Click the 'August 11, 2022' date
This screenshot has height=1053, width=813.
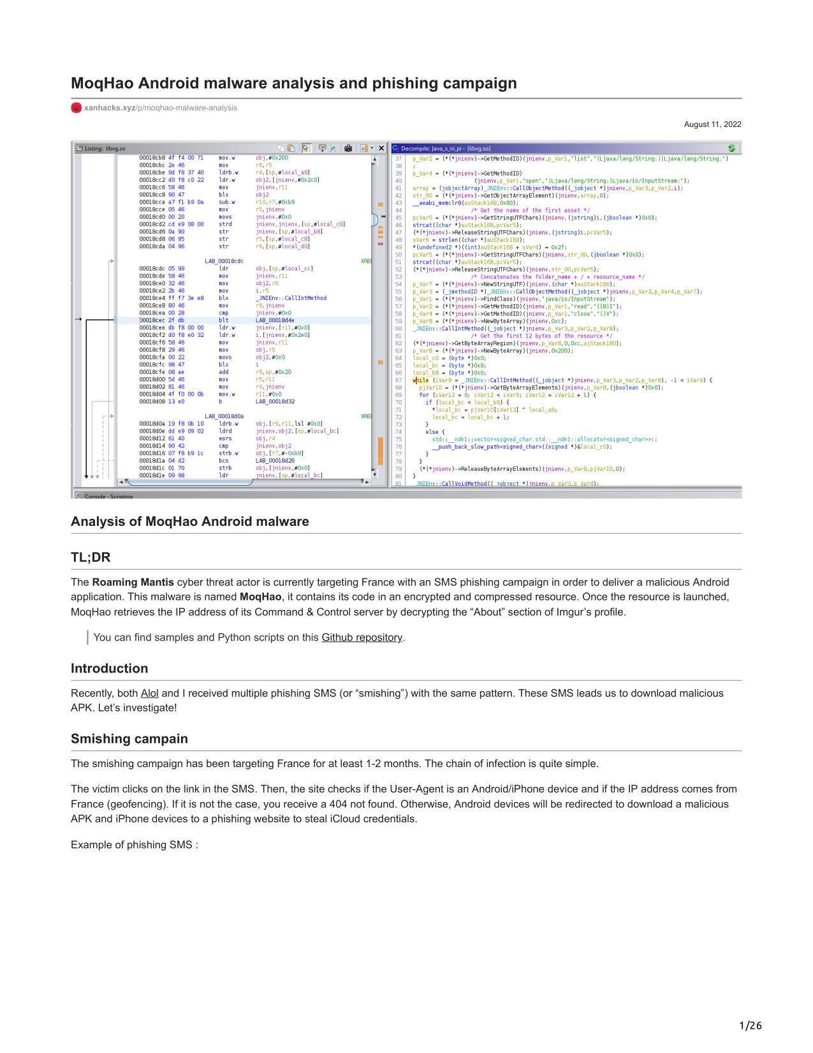click(x=713, y=124)
